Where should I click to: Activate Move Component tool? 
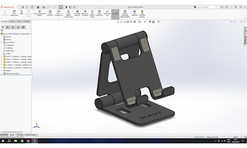pos(58,13)
